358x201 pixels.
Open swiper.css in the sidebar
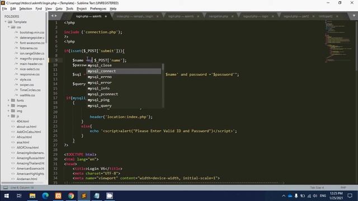(x=27, y=85)
